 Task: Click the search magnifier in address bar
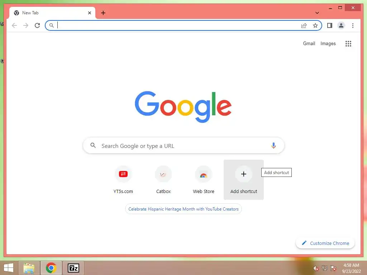pyautogui.click(x=52, y=25)
